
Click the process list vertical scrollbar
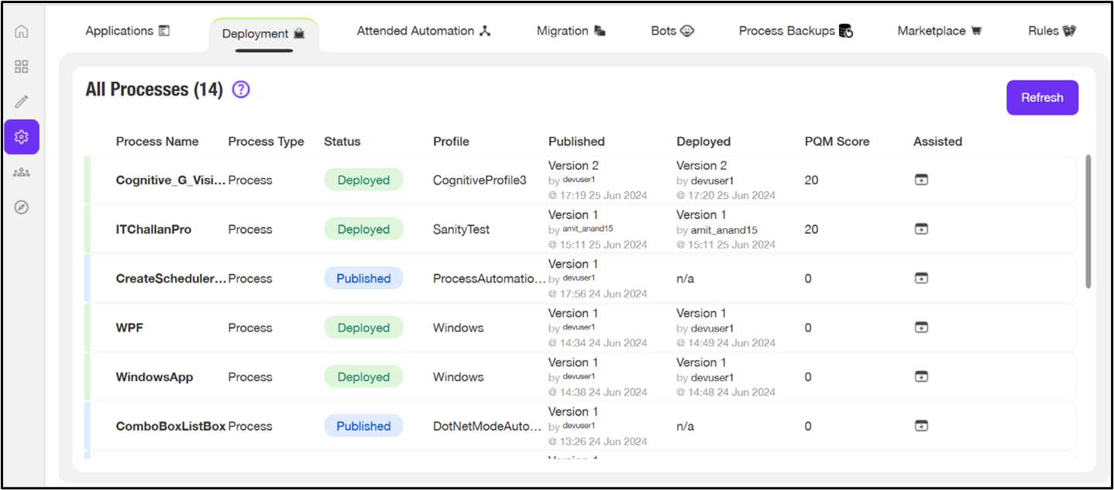[x=1088, y=221]
